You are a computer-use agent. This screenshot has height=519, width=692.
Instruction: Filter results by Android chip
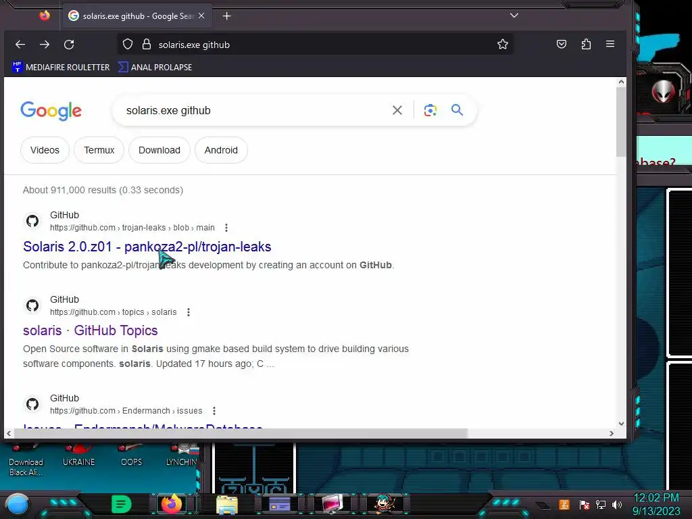tap(221, 150)
